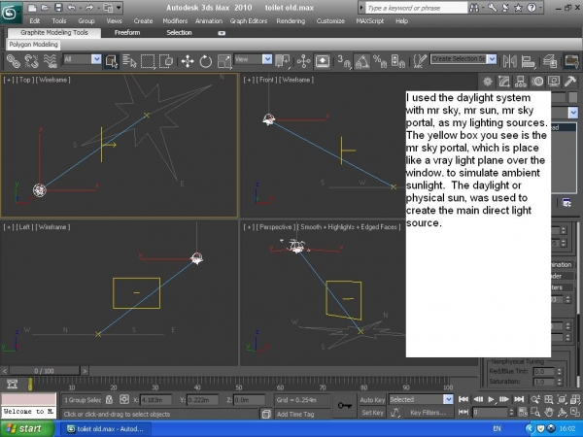The height and width of the screenshot is (437, 583).
Task: Toggle the Graphite Modeling Tools ribbon
Action: click(x=571, y=61)
